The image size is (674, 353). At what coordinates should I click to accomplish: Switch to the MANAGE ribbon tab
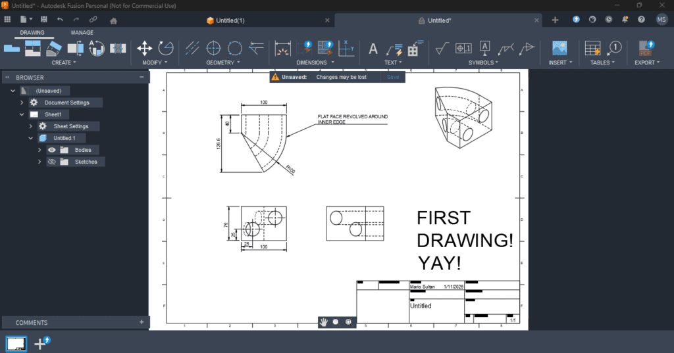[82, 32]
